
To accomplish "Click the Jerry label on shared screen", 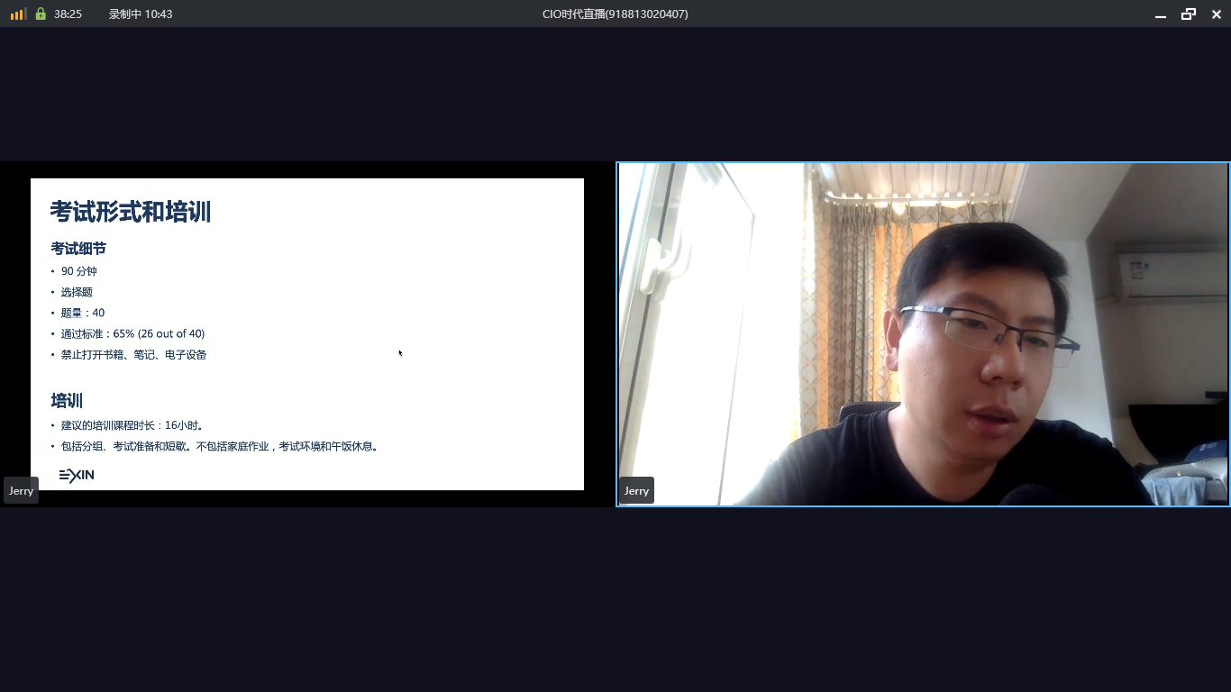I will pos(21,491).
